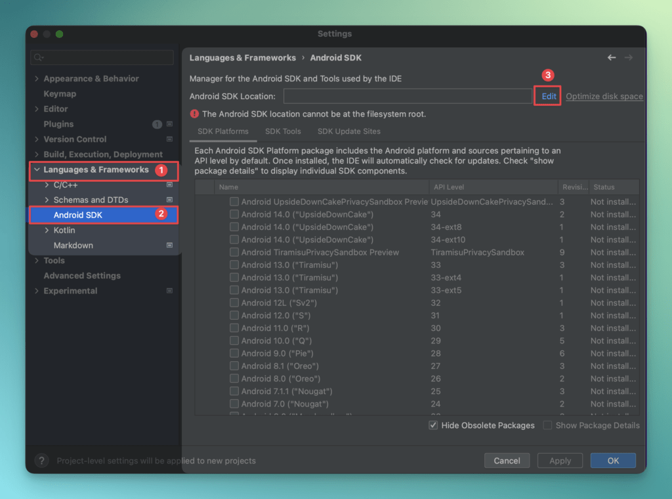Confirm with the OK button
This screenshot has width=672, height=499.
pos(613,460)
